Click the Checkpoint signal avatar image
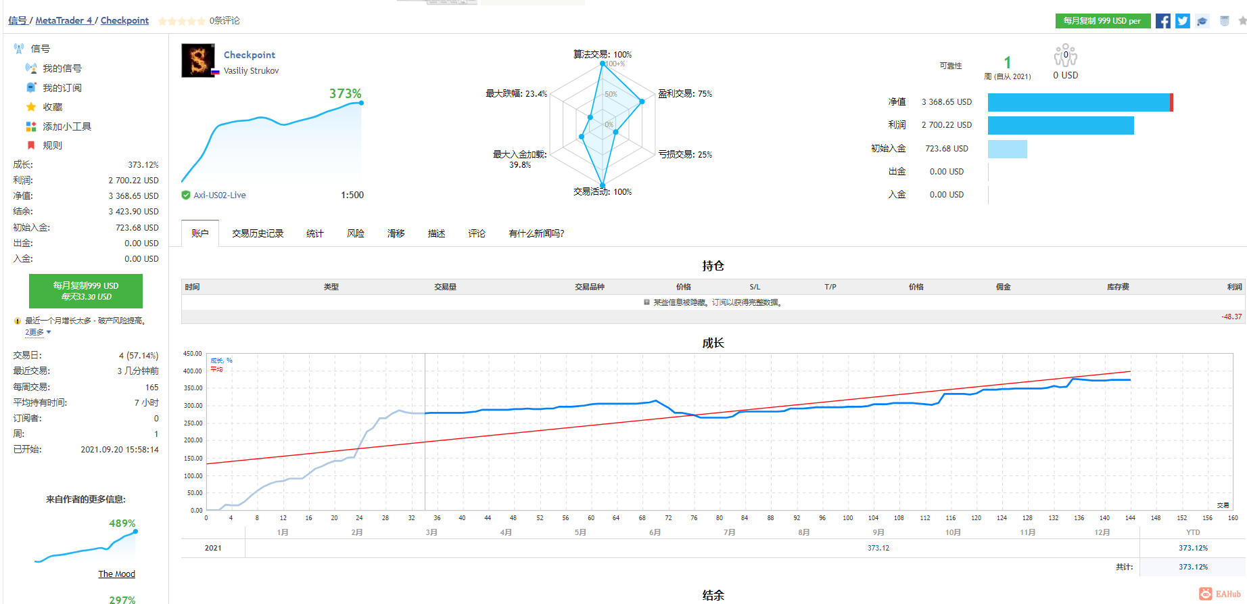Image resolution: width=1247 pixels, height=604 pixels. (x=198, y=61)
